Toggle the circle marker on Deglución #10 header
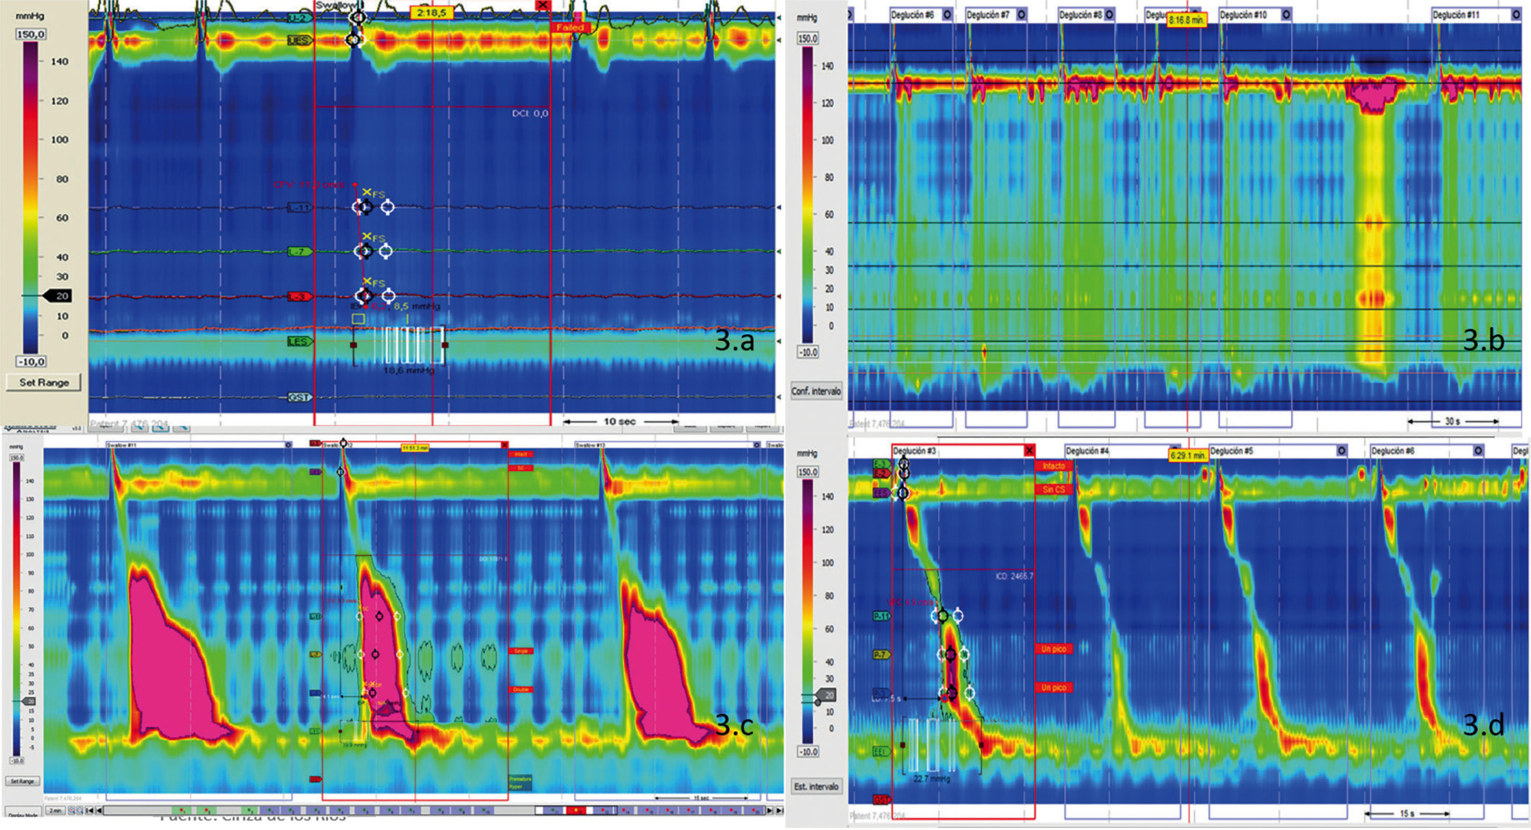The image size is (1531, 830). click(x=1286, y=15)
